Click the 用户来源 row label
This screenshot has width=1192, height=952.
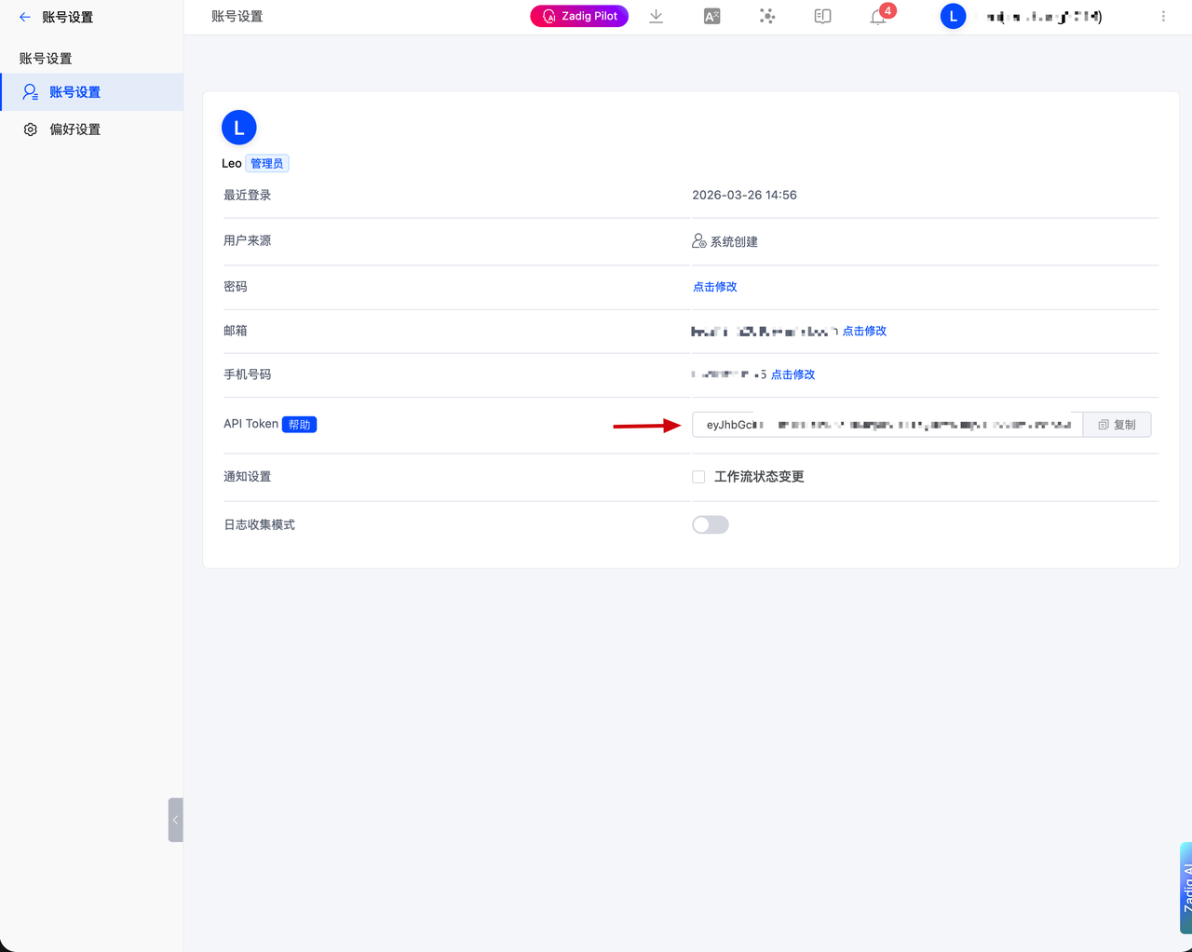click(248, 240)
